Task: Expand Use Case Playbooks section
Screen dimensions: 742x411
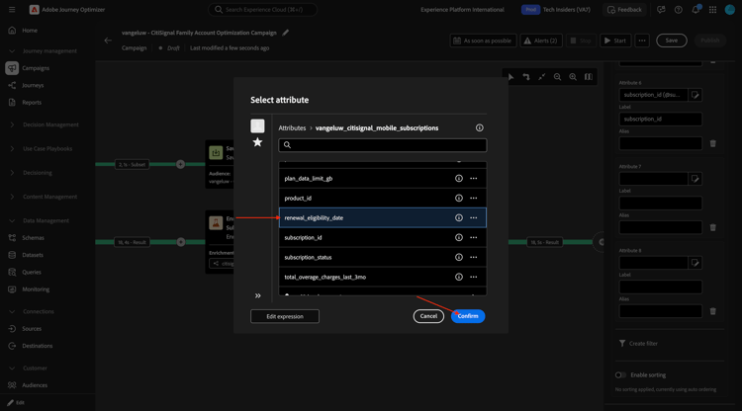Action: (12, 149)
